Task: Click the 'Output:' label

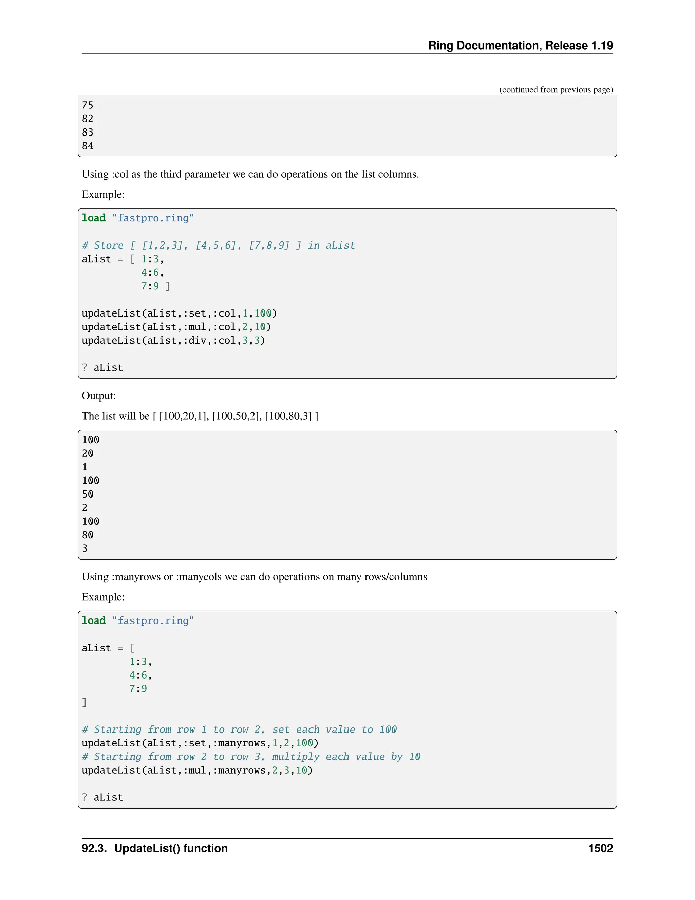Action: (99, 396)
